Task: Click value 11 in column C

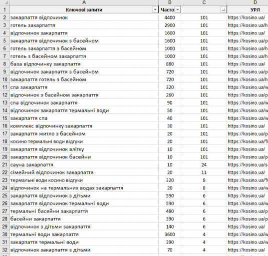Action: [x=204, y=172]
